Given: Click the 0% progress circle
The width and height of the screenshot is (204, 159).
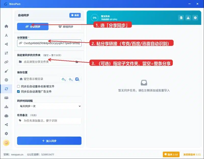Looking at the screenshot, I should (95, 18).
